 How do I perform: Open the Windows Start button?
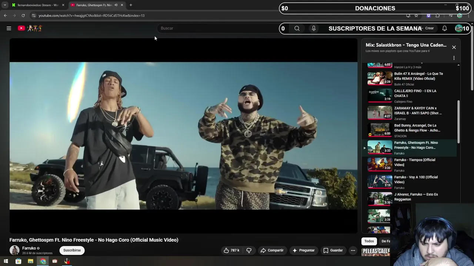(6, 261)
